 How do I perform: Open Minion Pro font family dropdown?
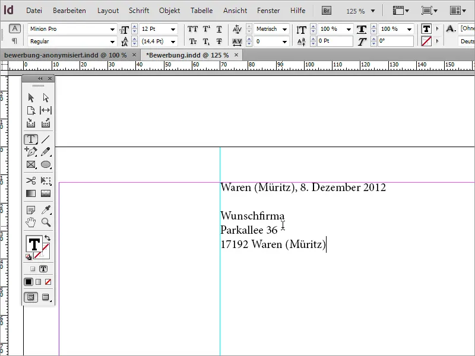112,29
